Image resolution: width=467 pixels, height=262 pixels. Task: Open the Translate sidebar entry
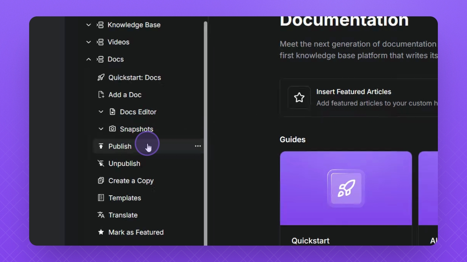pos(123,215)
